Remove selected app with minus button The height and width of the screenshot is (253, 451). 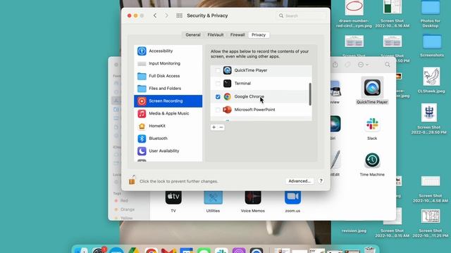pyautogui.click(x=221, y=127)
